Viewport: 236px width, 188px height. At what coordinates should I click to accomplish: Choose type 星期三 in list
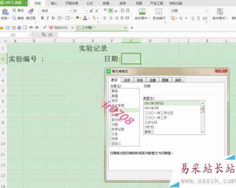[x=172, y=132]
